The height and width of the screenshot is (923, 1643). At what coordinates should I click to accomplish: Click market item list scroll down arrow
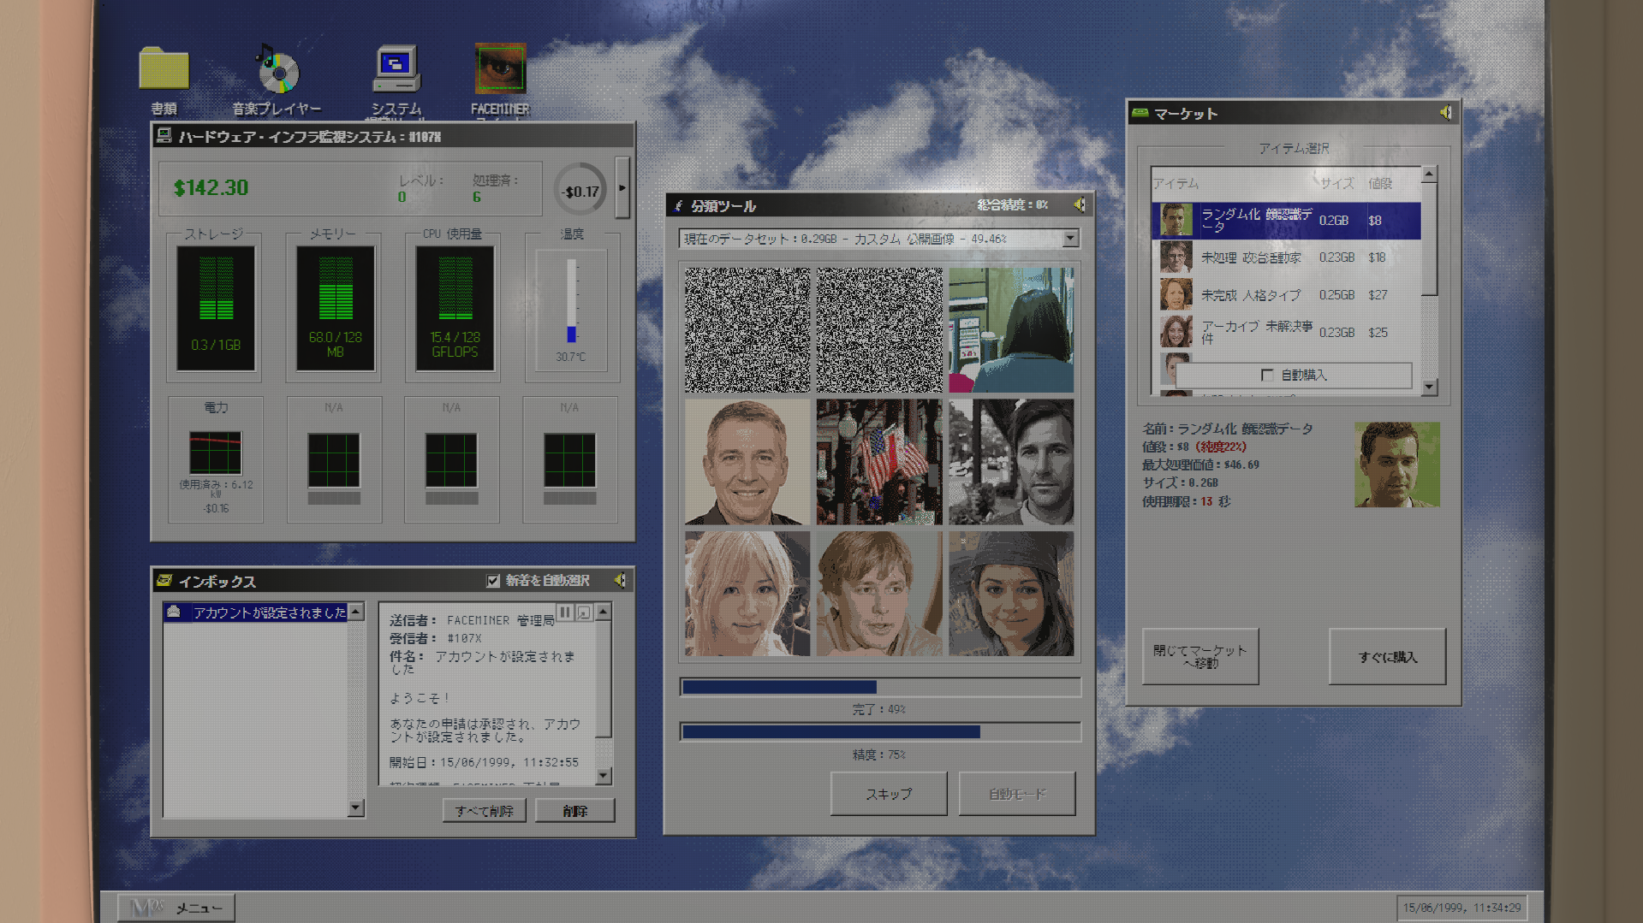point(1429,387)
